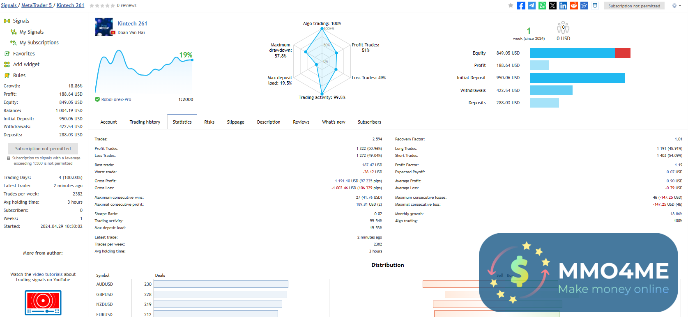Open the gear settings dropdown
Viewport: 688px width, 317px height.
676,6
